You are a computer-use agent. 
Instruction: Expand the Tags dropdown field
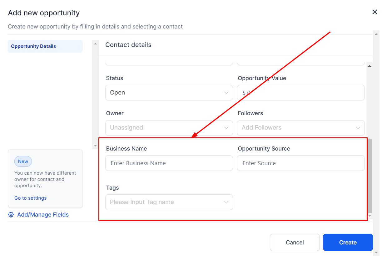[x=169, y=202]
